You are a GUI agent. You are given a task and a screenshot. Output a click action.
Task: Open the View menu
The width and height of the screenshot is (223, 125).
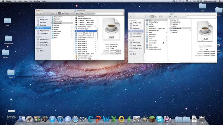click(x=25, y=1)
